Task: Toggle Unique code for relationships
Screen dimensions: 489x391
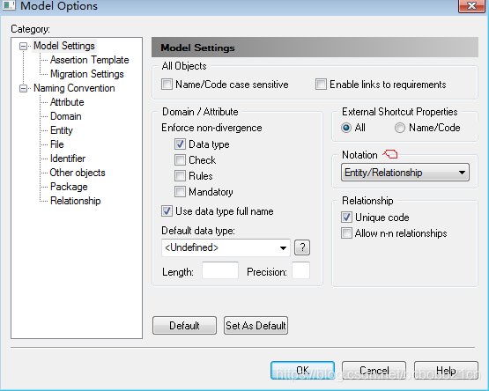Action: pyautogui.click(x=346, y=218)
